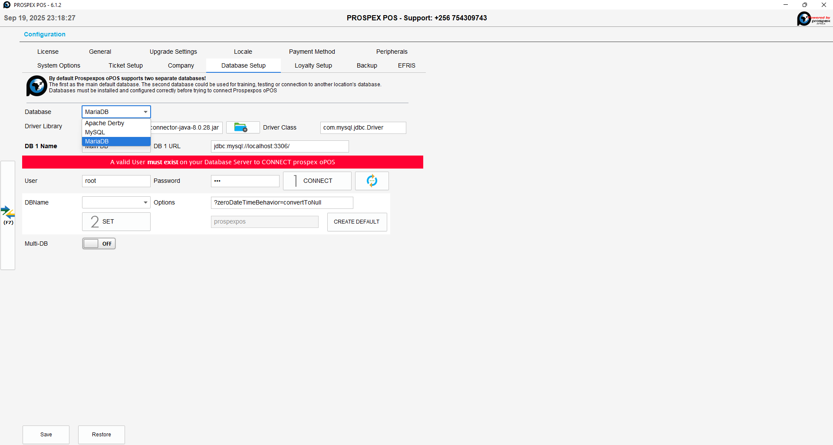
Task: Select Apache Derby from the database list
Action: pos(105,123)
